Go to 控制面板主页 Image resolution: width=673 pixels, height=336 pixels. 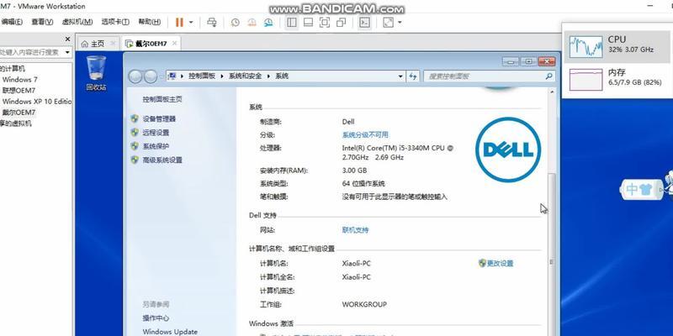162,99
